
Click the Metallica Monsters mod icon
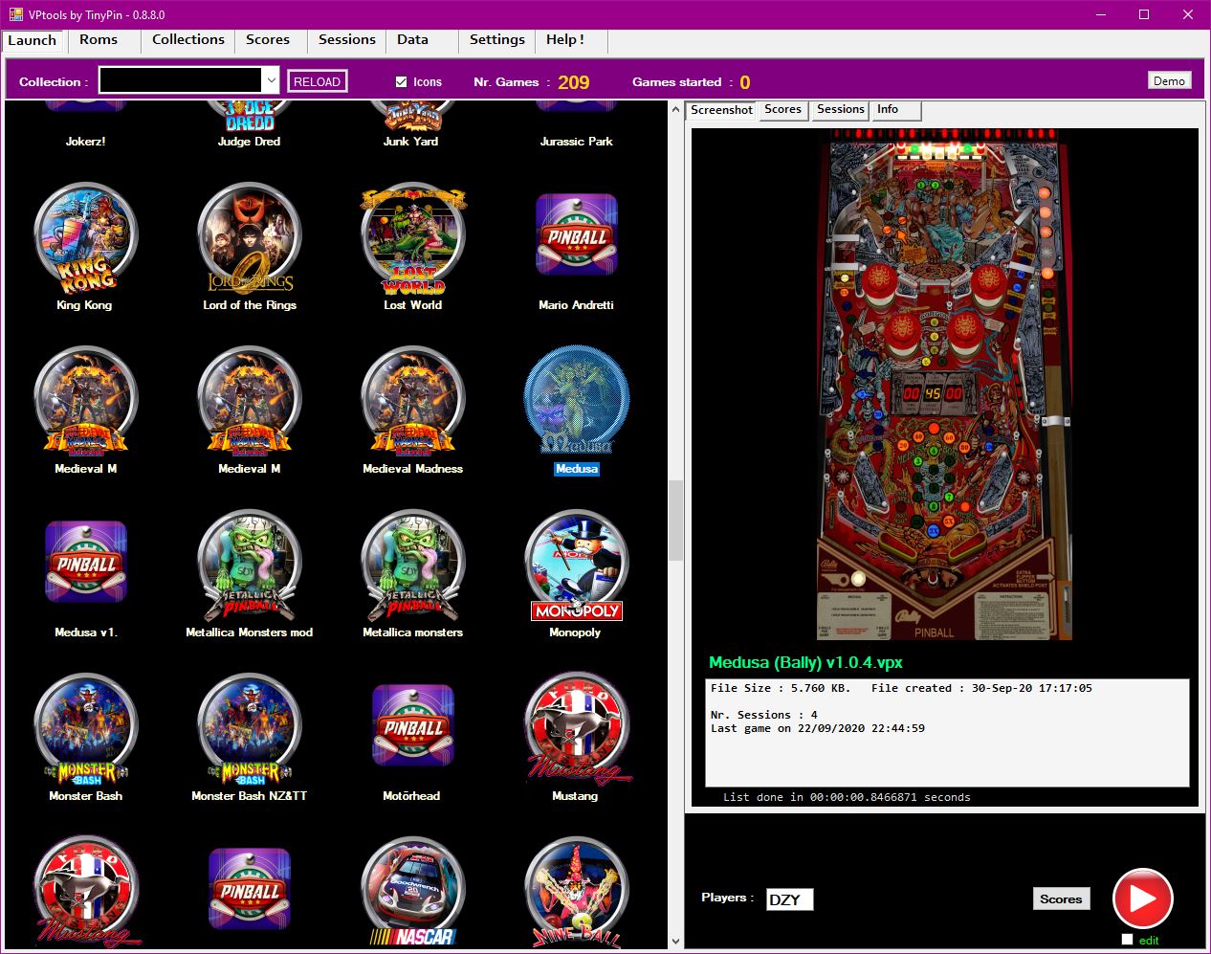coord(249,564)
